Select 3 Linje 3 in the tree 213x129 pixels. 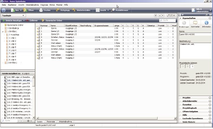[x=11, y=44]
